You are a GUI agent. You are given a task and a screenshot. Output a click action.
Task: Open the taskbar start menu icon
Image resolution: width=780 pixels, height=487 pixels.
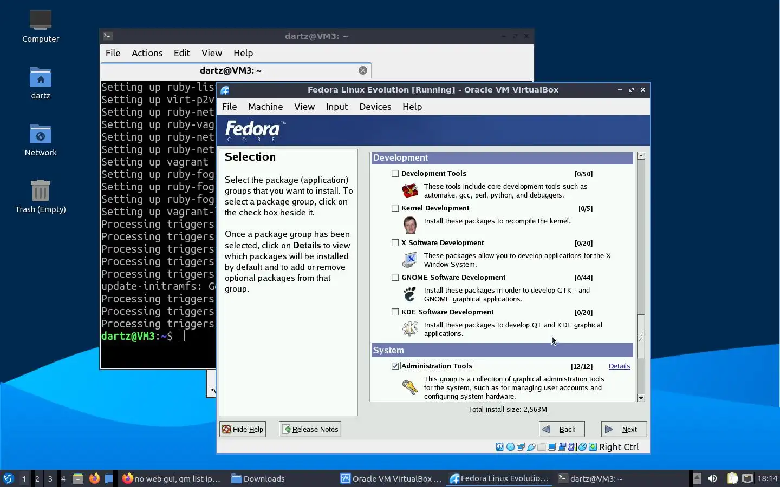[9, 478]
